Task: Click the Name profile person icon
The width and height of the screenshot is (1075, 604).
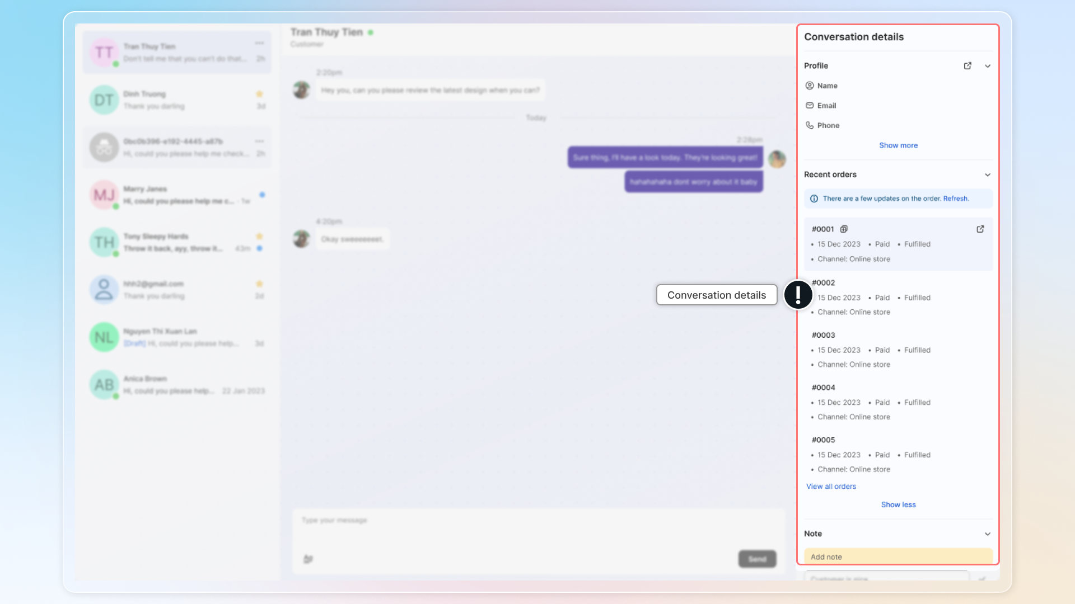Action: coord(810,86)
